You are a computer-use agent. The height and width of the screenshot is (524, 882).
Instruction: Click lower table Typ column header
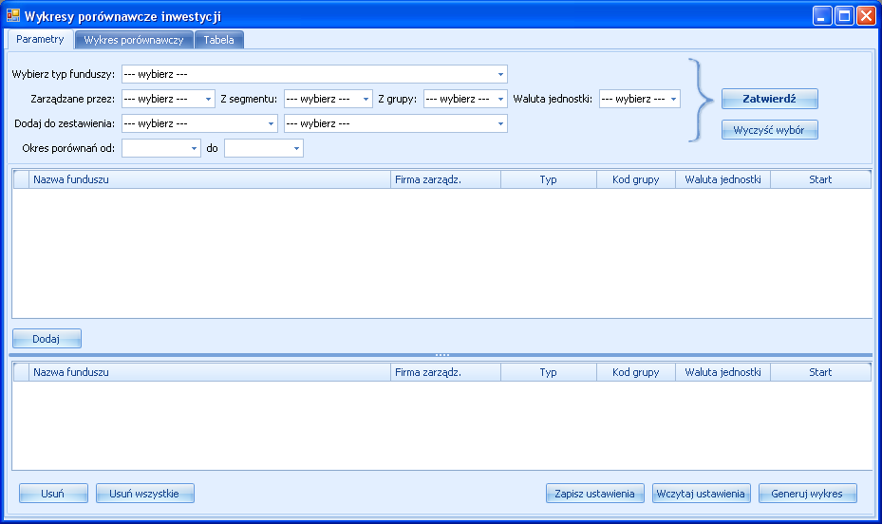[x=549, y=372]
